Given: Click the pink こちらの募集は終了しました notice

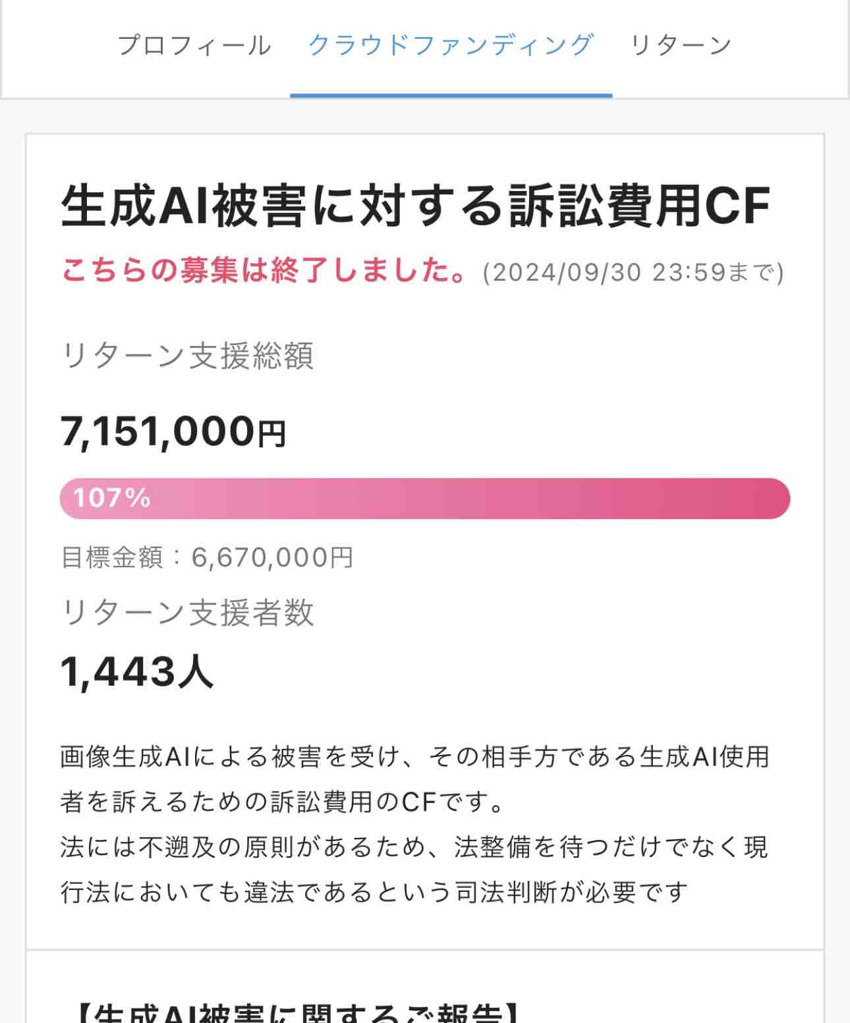Looking at the screenshot, I should (x=265, y=271).
